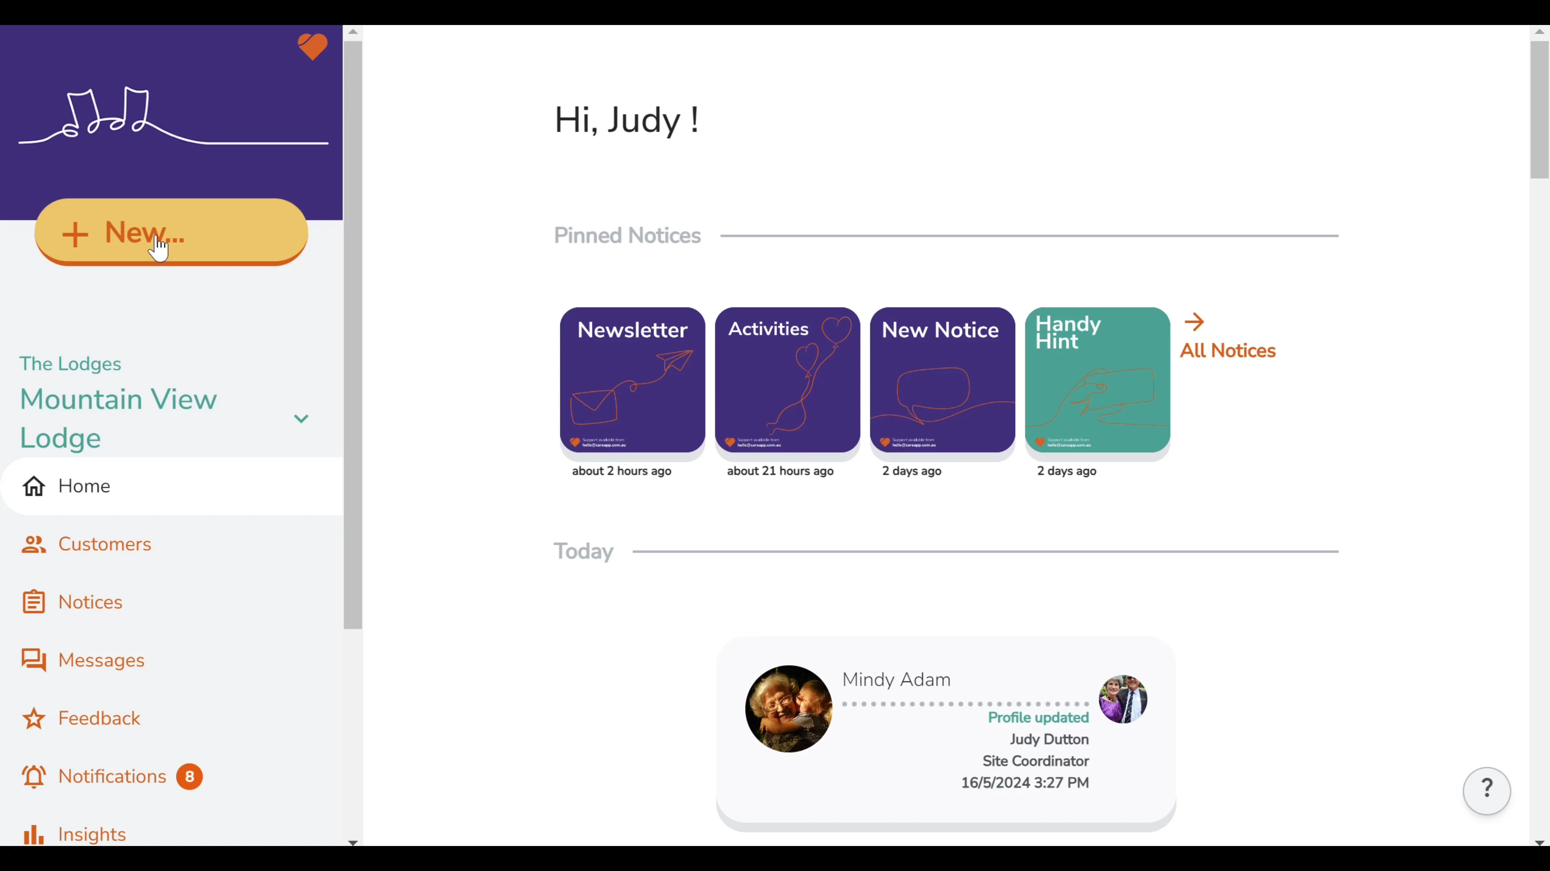1550x871 pixels.
Task: Click the page scroll up arrow
Action: 1539,32
